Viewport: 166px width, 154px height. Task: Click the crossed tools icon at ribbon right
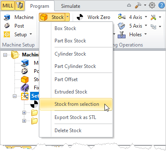(153, 17)
